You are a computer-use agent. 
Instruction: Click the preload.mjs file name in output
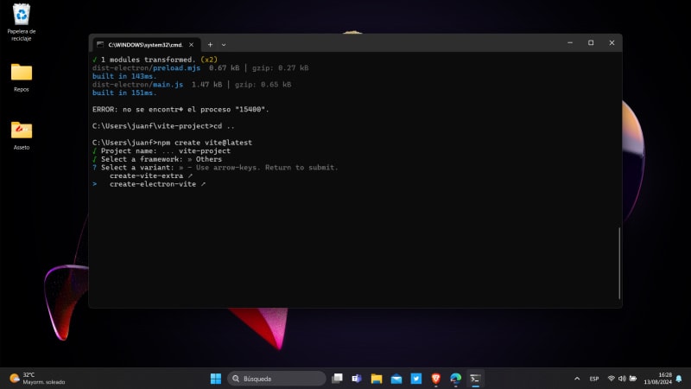[176, 68]
